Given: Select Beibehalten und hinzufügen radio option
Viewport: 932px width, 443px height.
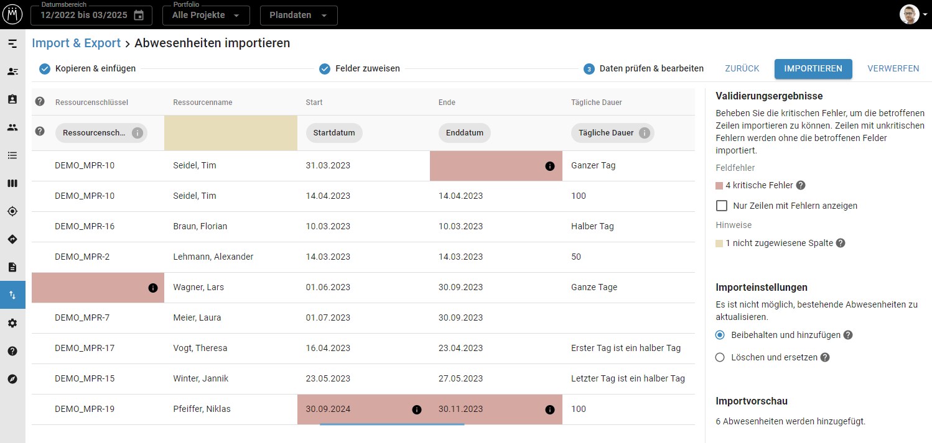Looking at the screenshot, I should click(720, 335).
